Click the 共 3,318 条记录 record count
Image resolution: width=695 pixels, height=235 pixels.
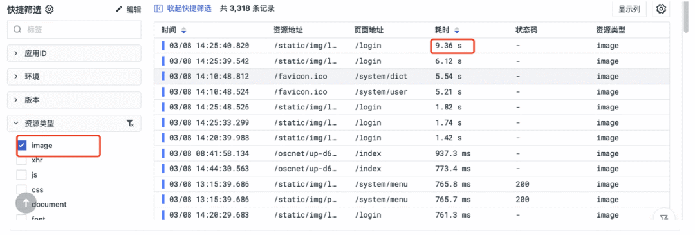pos(247,8)
